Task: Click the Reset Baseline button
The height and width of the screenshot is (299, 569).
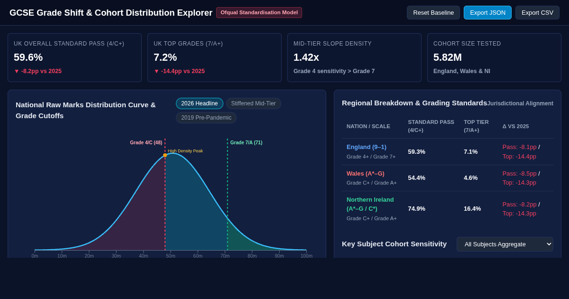Action: pyautogui.click(x=433, y=13)
